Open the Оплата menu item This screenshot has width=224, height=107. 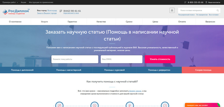[x=182, y=22]
